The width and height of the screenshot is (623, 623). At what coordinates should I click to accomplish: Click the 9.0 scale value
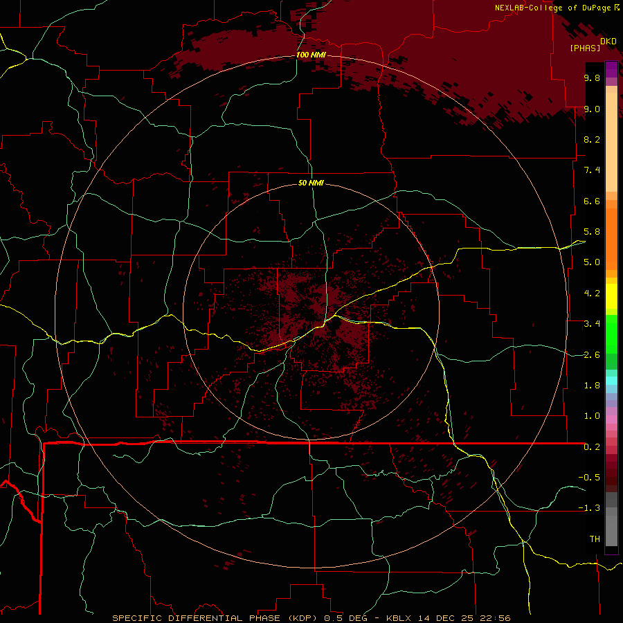[x=592, y=109]
